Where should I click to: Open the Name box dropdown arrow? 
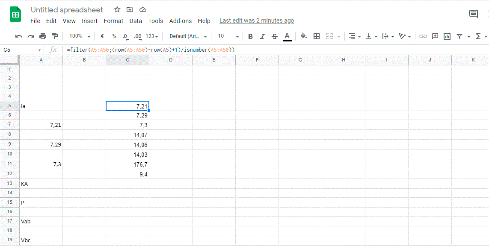point(40,50)
